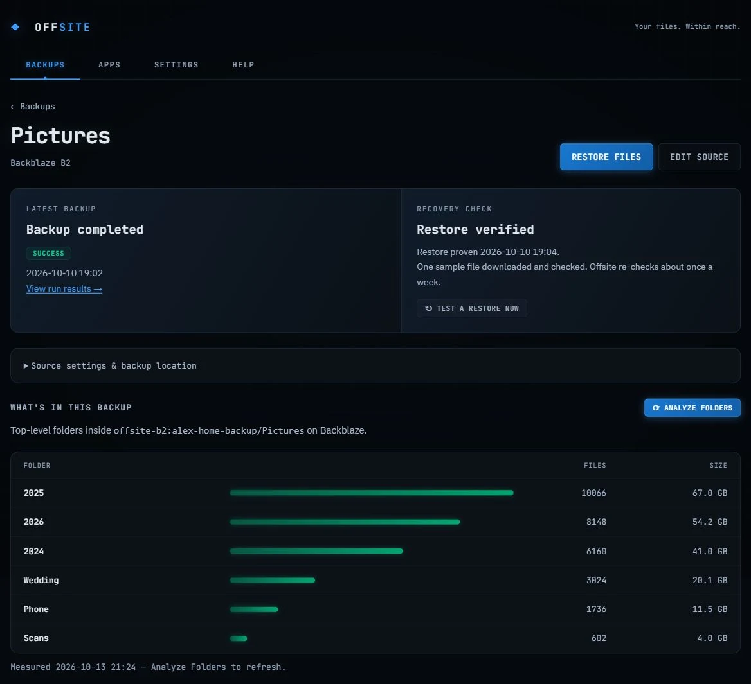751x684 pixels.
Task: Click the 10066 files value
Action: pyautogui.click(x=594, y=493)
